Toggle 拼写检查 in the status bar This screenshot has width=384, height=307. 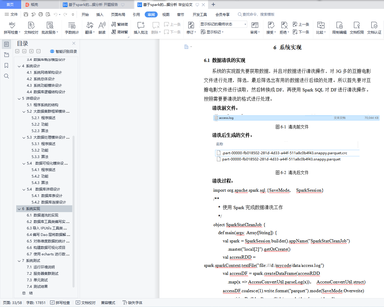[x=60, y=303]
